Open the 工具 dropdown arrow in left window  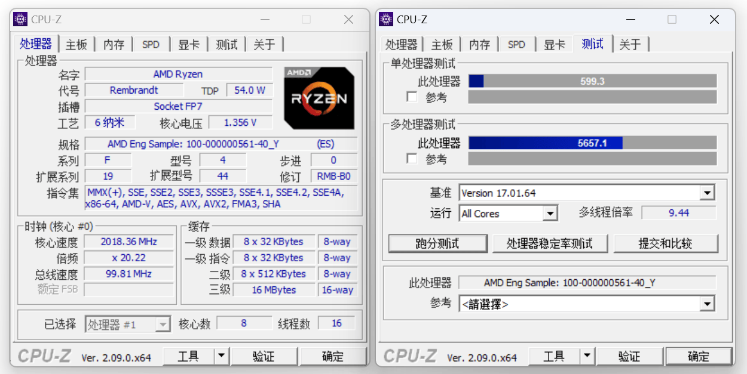pyautogui.click(x=222, y=356)
